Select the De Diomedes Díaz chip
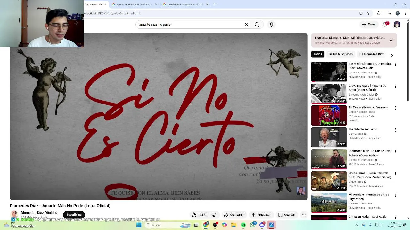 click(372, 54)
